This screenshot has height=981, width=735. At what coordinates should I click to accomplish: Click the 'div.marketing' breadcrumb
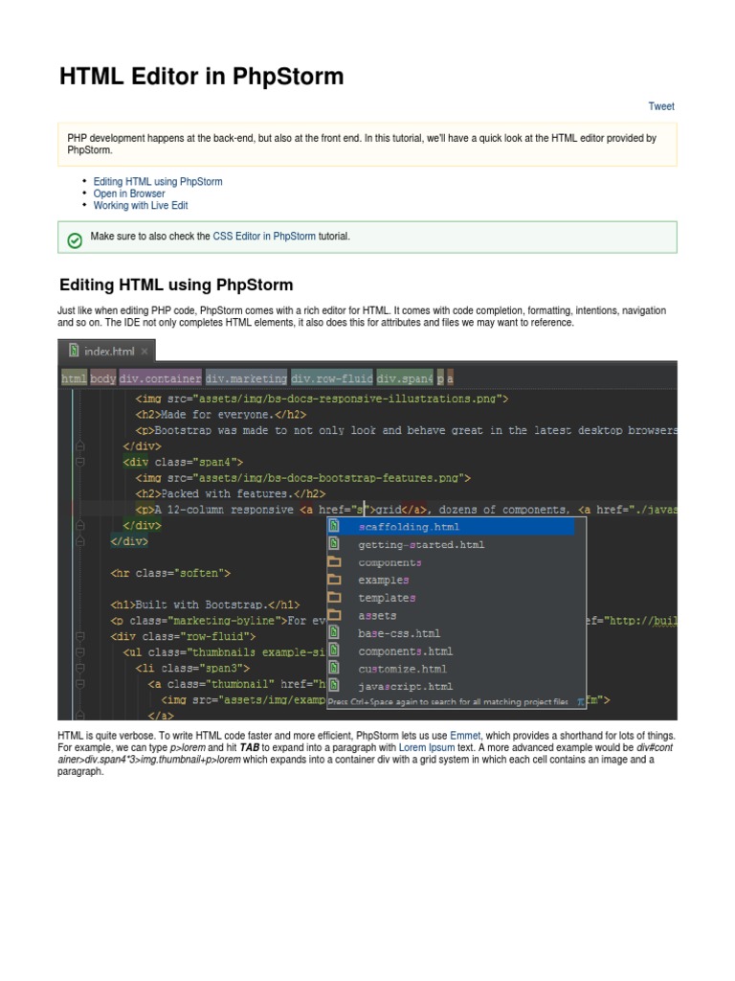point(246,378)
